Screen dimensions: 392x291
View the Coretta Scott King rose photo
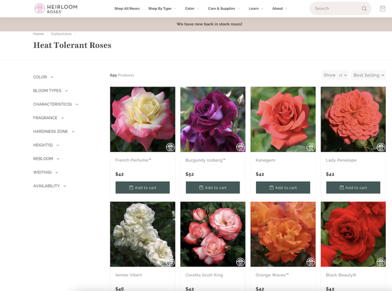point(212,234)
